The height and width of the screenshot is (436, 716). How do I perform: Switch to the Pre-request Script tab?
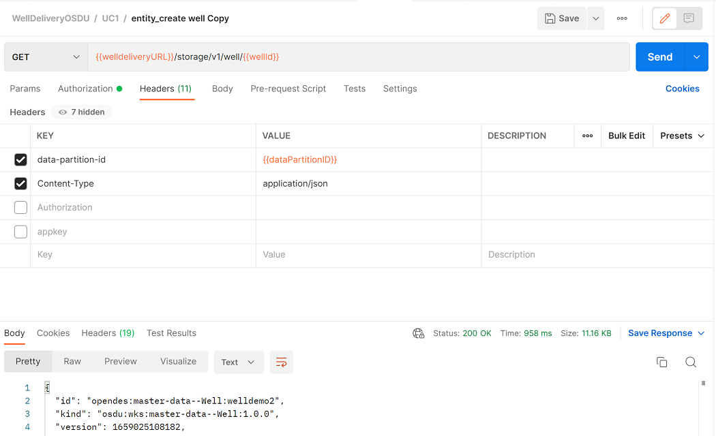tap(288, 89)
